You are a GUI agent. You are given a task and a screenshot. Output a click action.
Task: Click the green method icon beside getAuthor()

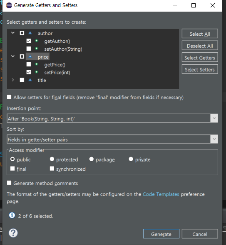coord(37,41)
